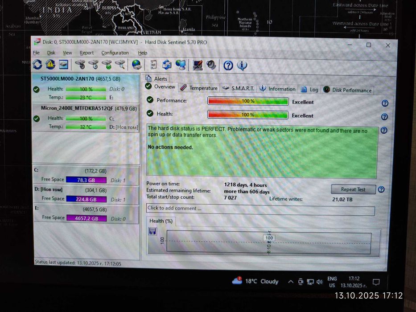Click the Performance 100 % gradient bar
This screenshot has width=416, height=312.
coord(248,101)
